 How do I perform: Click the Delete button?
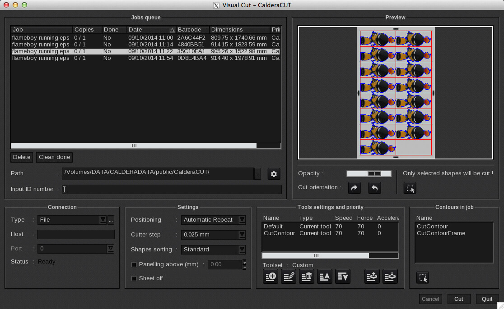pyautogui.click(x=22, y=157)
